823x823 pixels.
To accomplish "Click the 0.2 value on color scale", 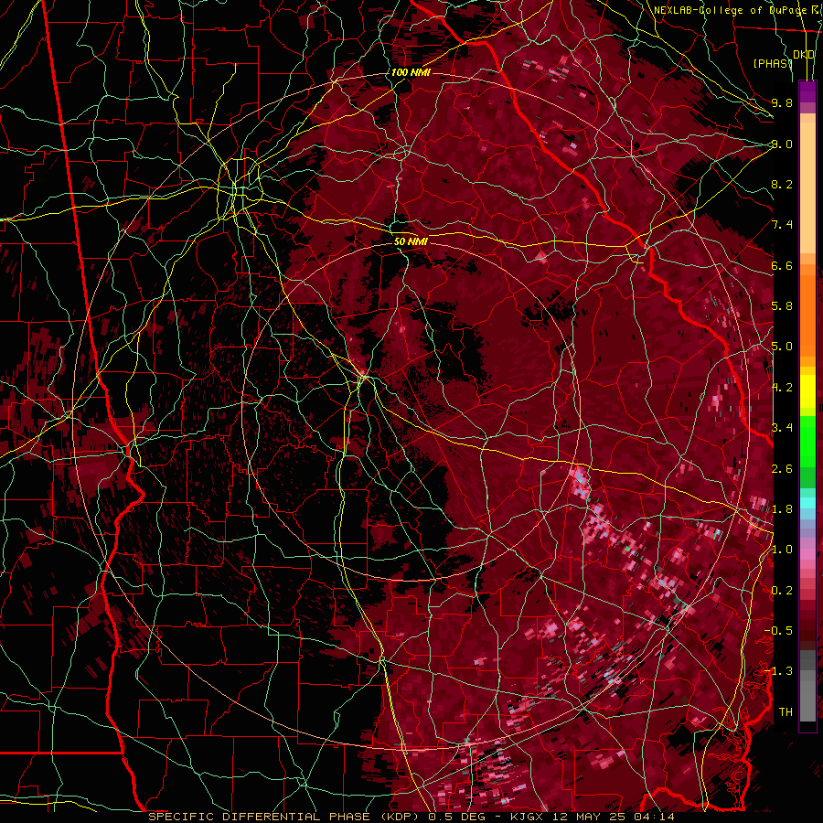I will (x=782, y=590).
